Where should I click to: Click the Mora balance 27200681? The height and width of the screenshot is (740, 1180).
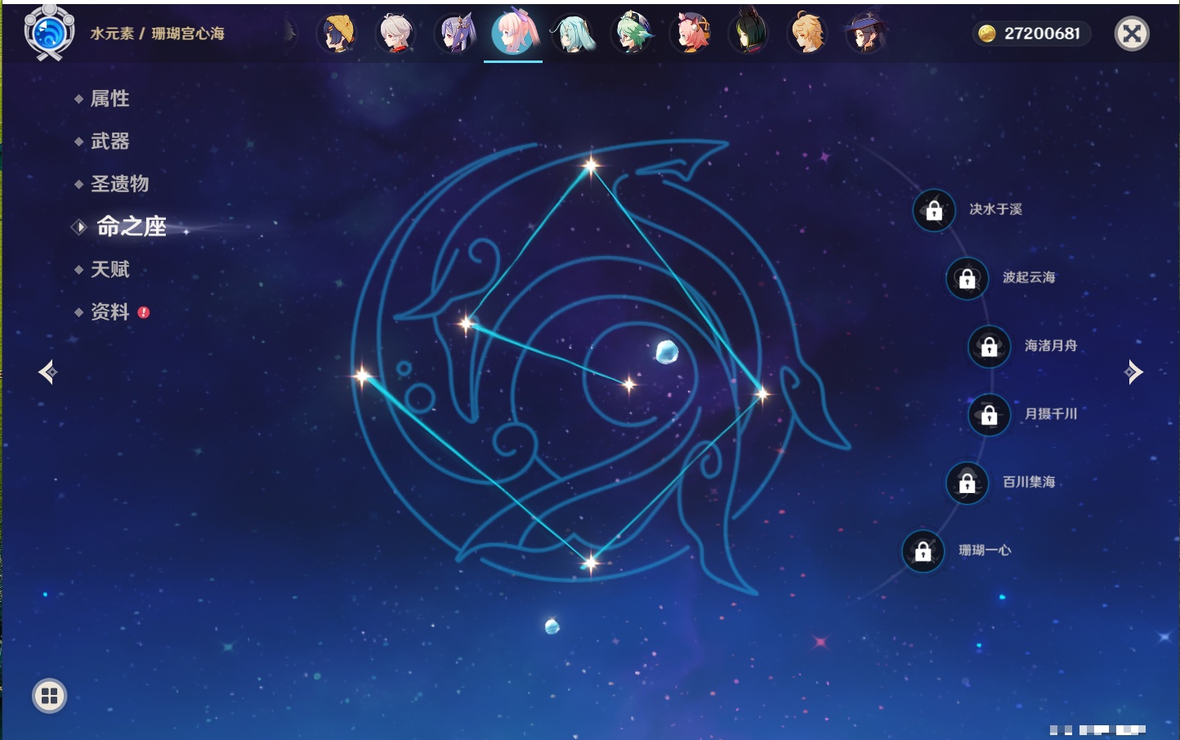[1042, 34]
